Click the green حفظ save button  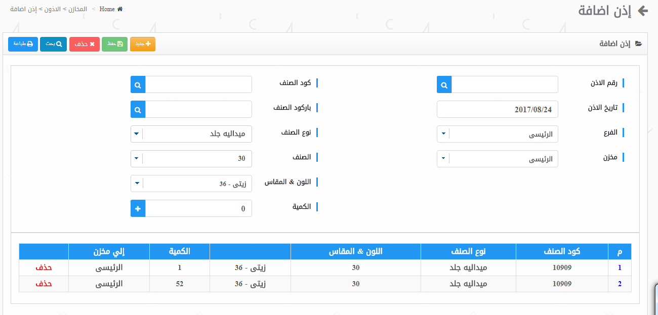pos(115,44)
